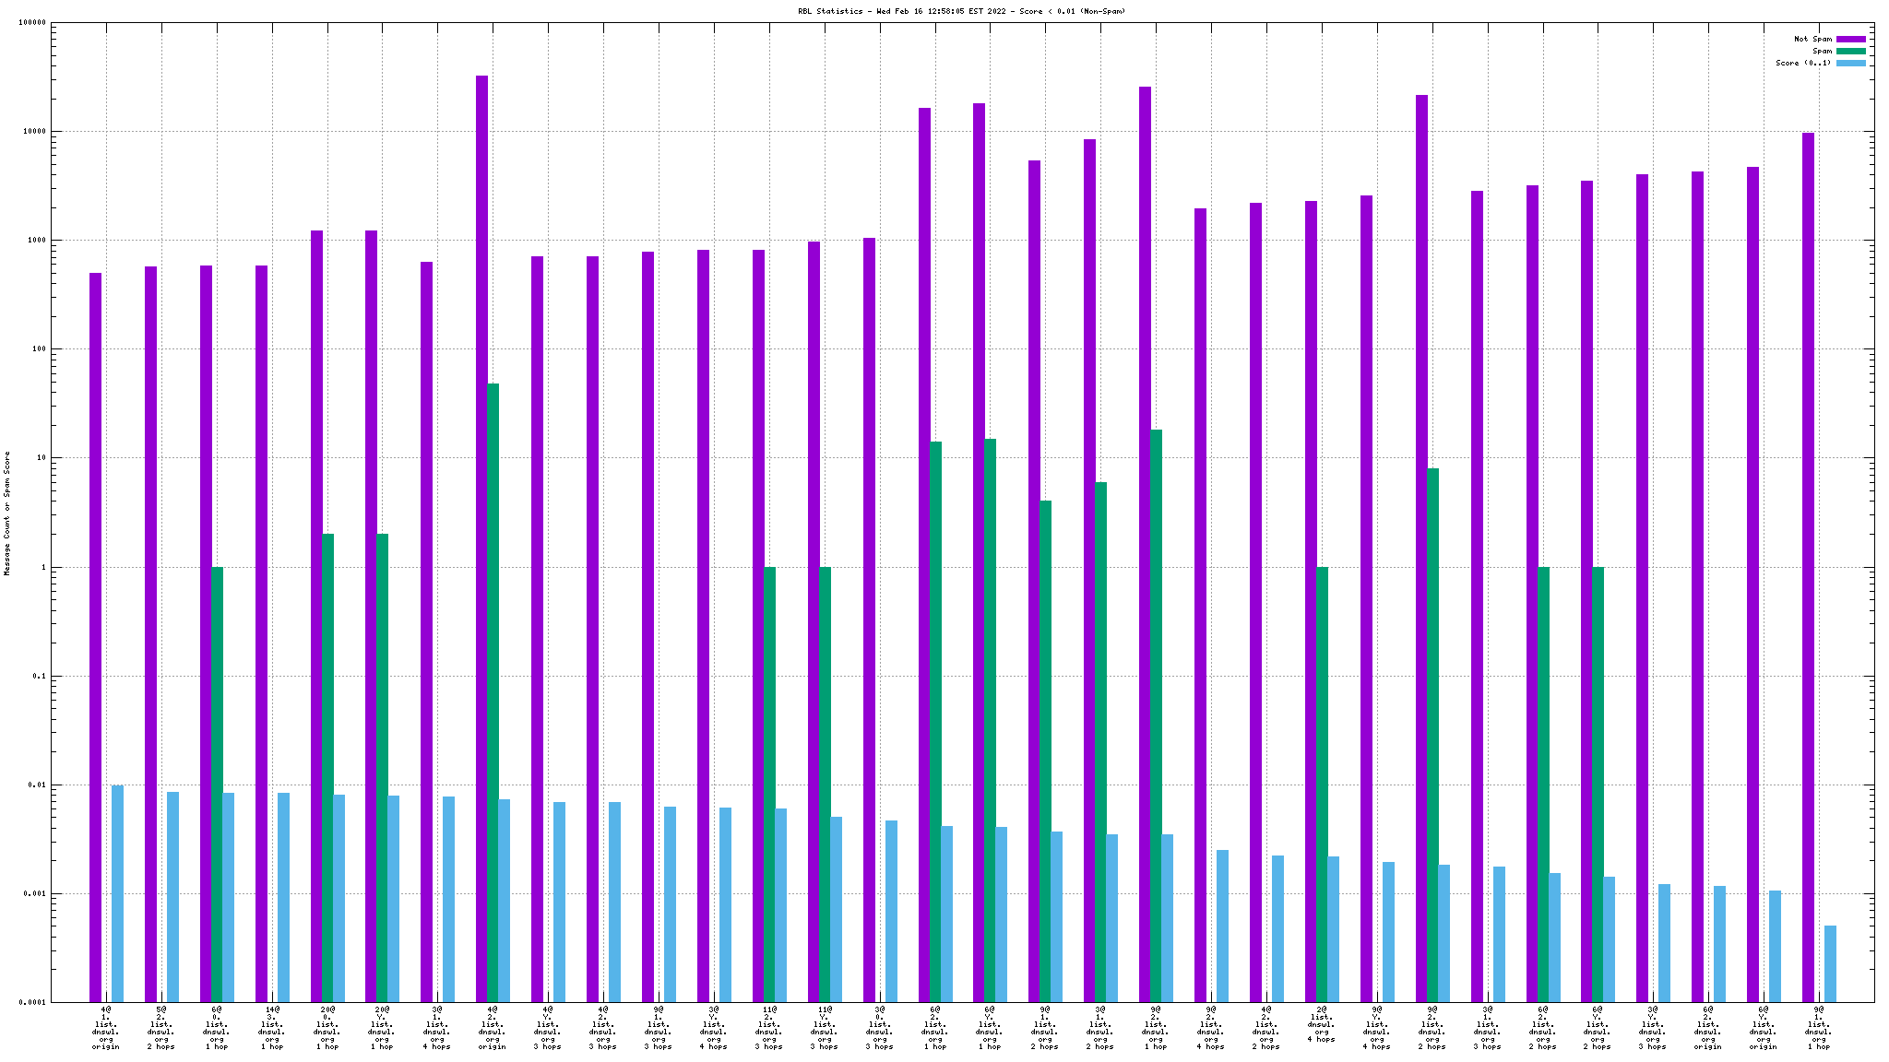Viewport: 1889px width, 1062px height.
Task: Click the "Score (0..1)" legend label text
Action: 1803,63
